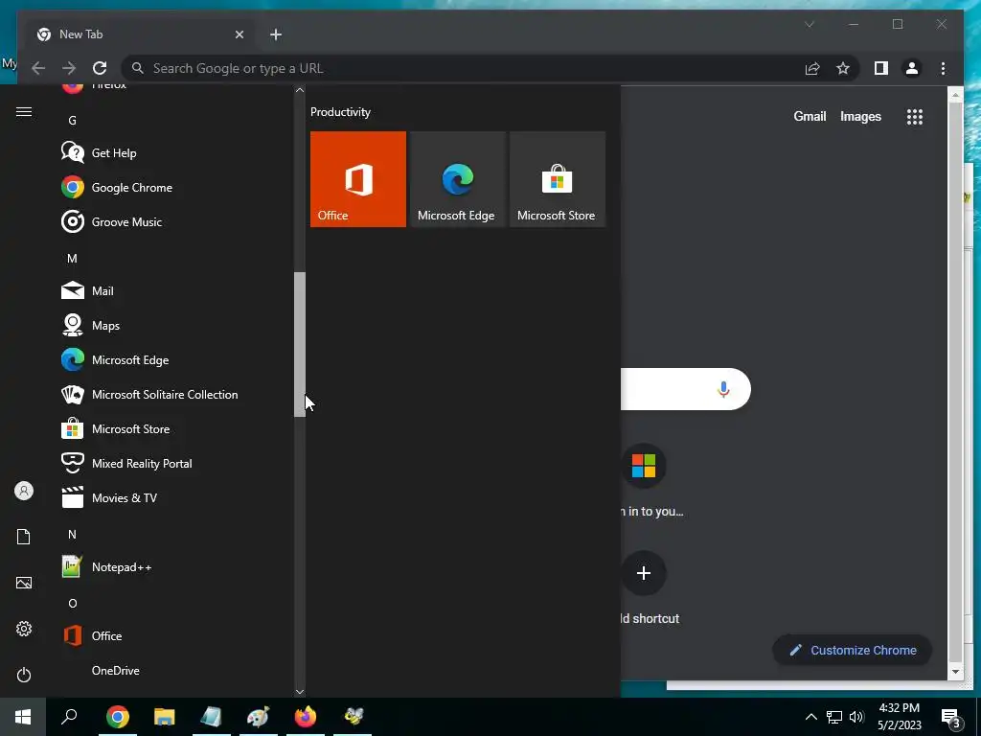Screen dimensions: 981x736
Task: Bookmark this tab with the star icon
Action: click(x=843, y=68)
